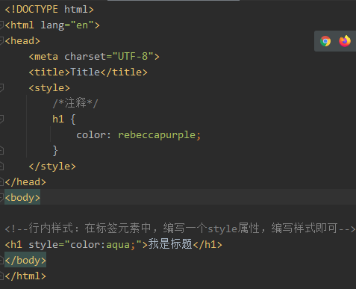Click the rebeccapurple color value
The image size is (356, 289).
click(157, 135)
